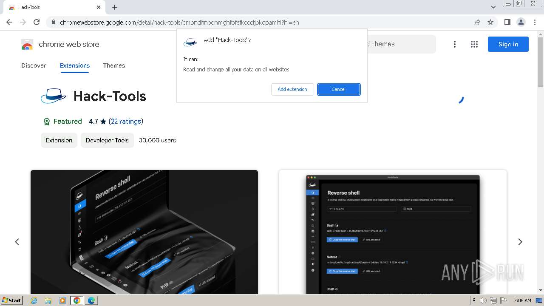Open the Chrome profile avatar
Viewport: 544px width, 306px height.
(521, 22)
